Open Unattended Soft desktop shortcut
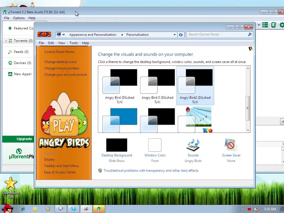The image size is (284, 213). pyautogui.click(x=11, y=188)
